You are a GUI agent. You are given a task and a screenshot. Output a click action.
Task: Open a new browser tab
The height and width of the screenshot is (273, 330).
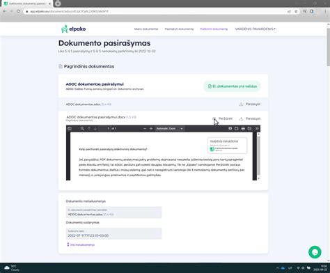click(x=58, y=3)
